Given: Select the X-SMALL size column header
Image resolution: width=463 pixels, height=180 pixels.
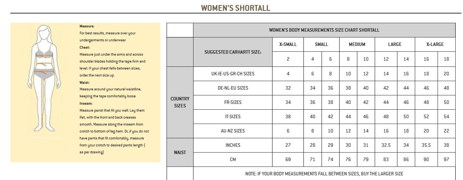Looking at the screenshot, I should pos(288,44).
